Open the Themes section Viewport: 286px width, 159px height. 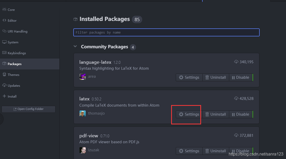pyautogui.click(x=29, y=75)
